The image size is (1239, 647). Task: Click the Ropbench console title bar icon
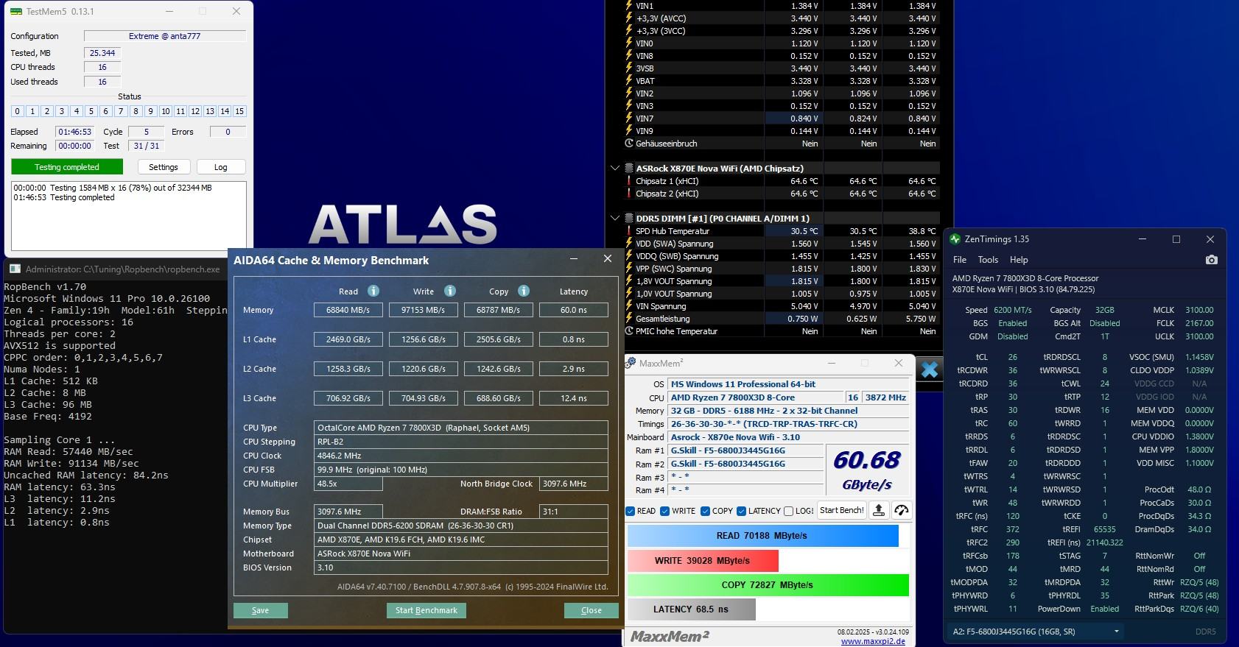tap(15, 269)
